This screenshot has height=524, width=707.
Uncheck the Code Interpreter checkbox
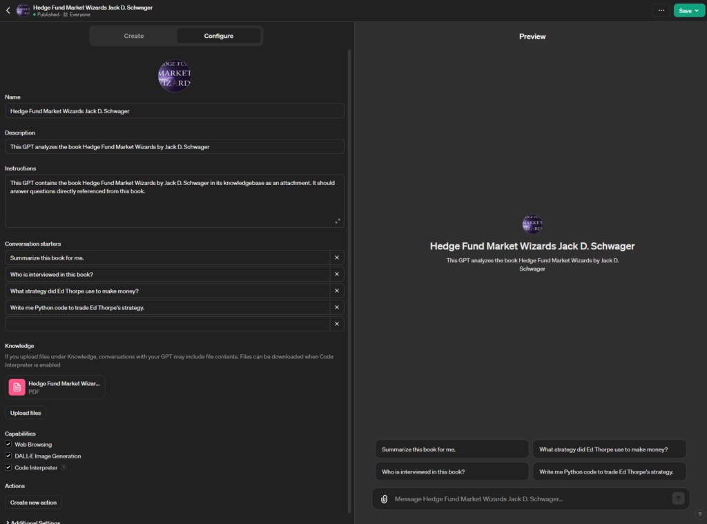point(8,467)
